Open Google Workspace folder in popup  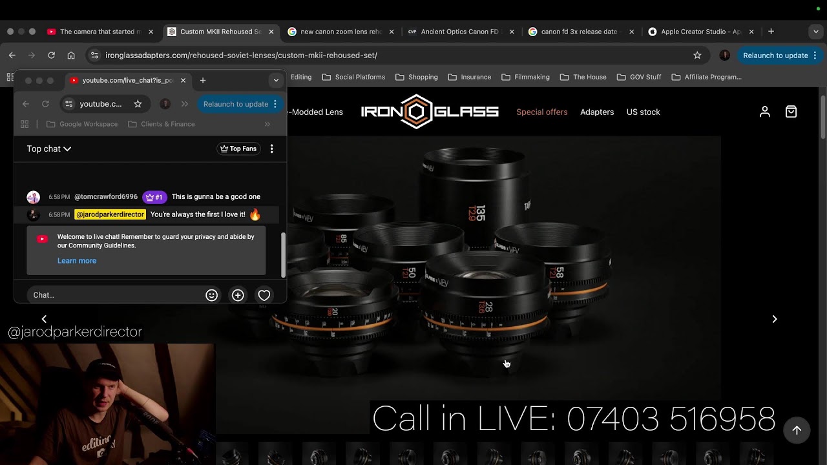pos(82,124)
